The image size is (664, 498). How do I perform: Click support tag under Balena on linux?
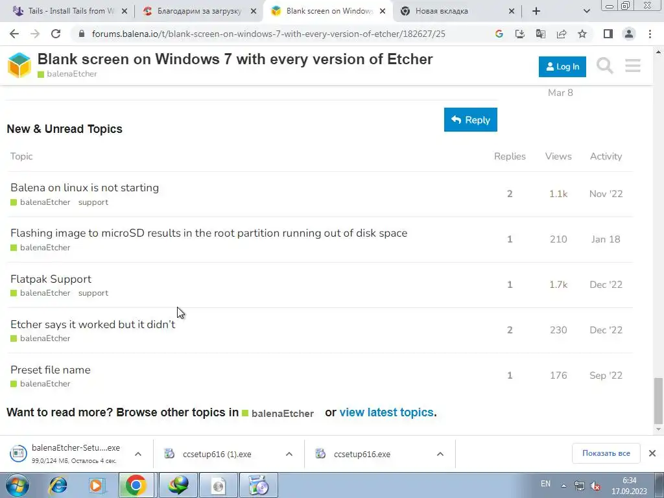(93, 202)
